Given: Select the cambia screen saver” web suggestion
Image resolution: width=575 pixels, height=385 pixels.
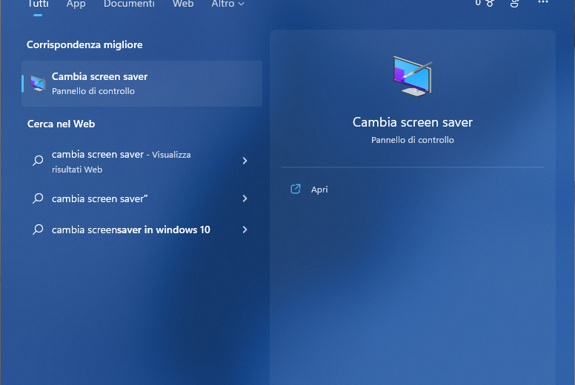Looking at the screenshot, I should pos(142,198).
